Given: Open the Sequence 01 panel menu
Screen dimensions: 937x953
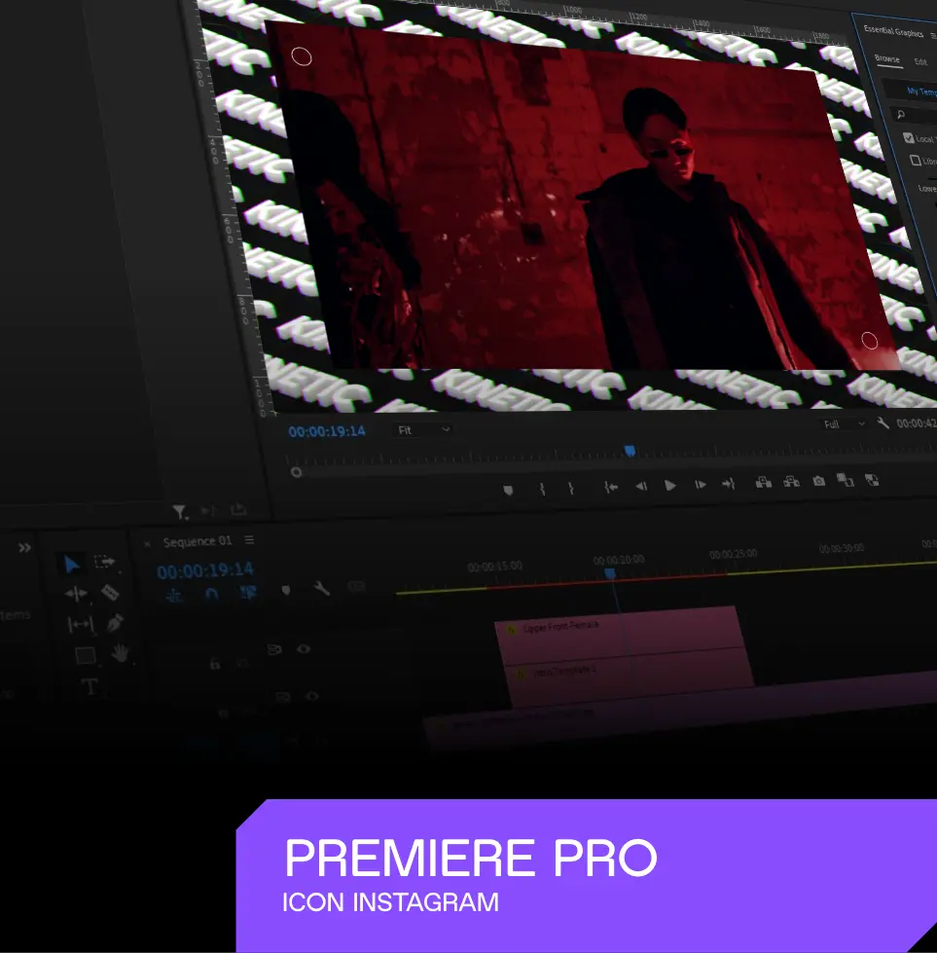Looking at the screenshot, I should tap(249, 540).
